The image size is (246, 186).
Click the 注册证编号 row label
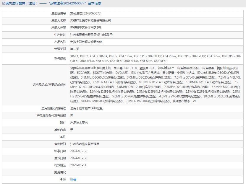[x=59, y=13]
